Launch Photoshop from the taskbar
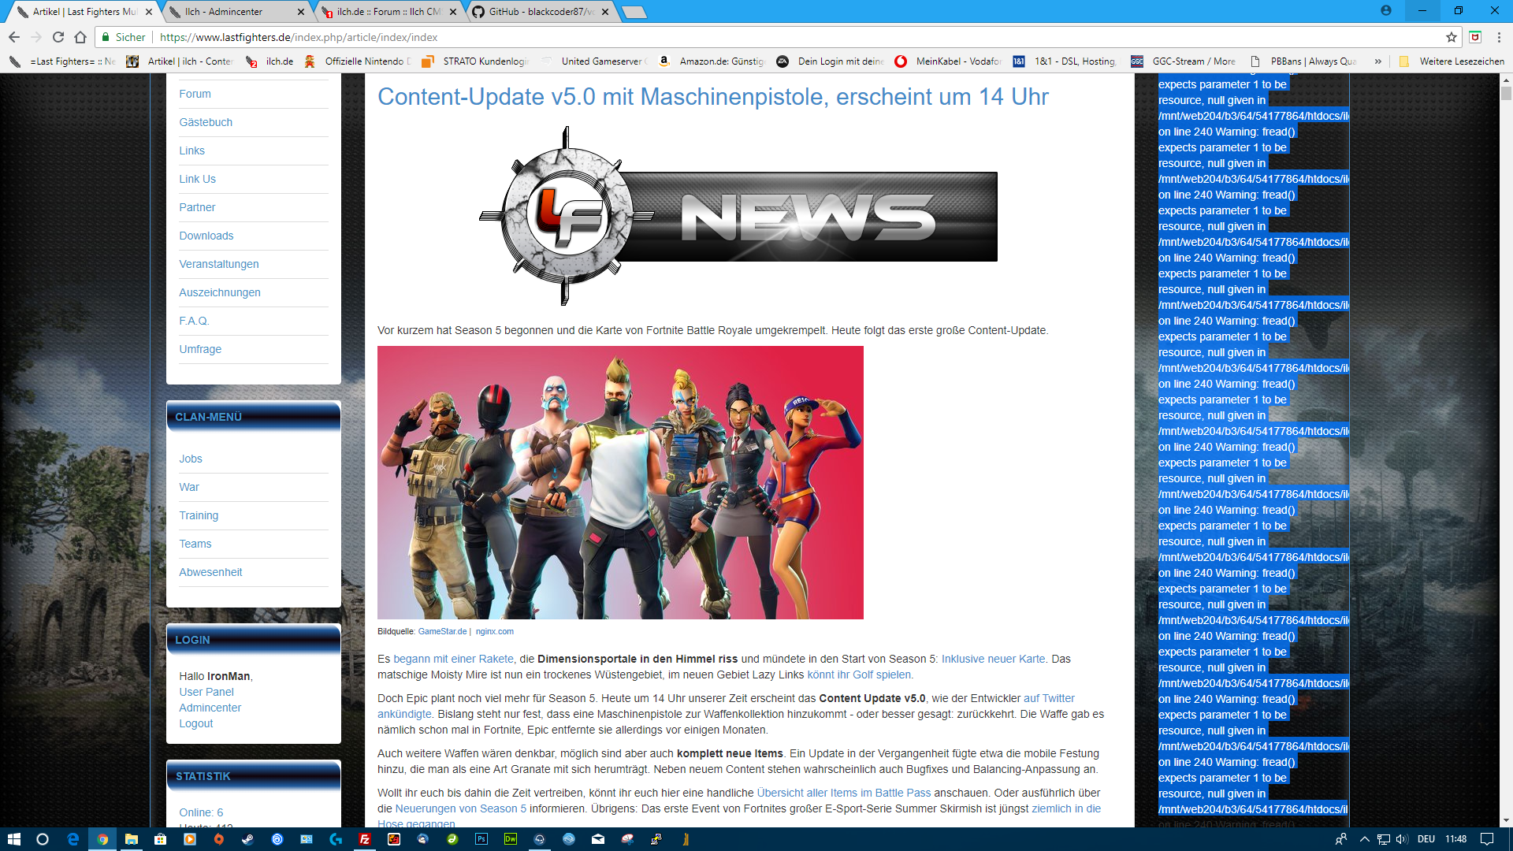1513x851 pixels. [481, 839]
